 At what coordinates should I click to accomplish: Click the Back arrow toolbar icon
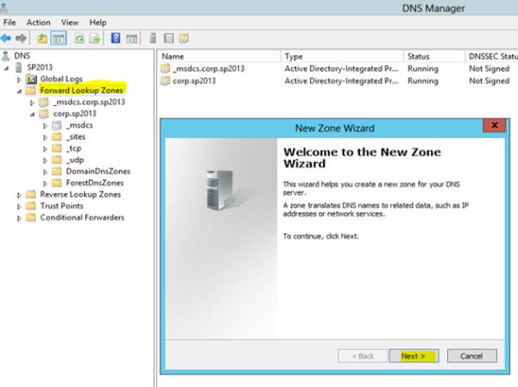pos(6,39)
